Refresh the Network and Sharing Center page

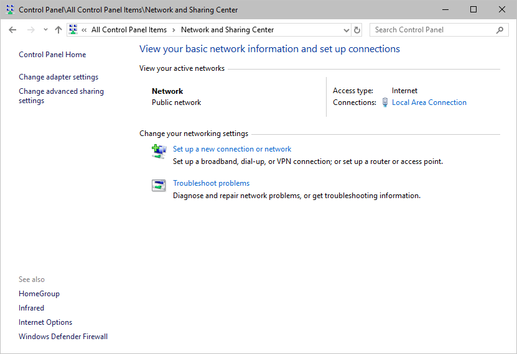(x=356, y=30)
